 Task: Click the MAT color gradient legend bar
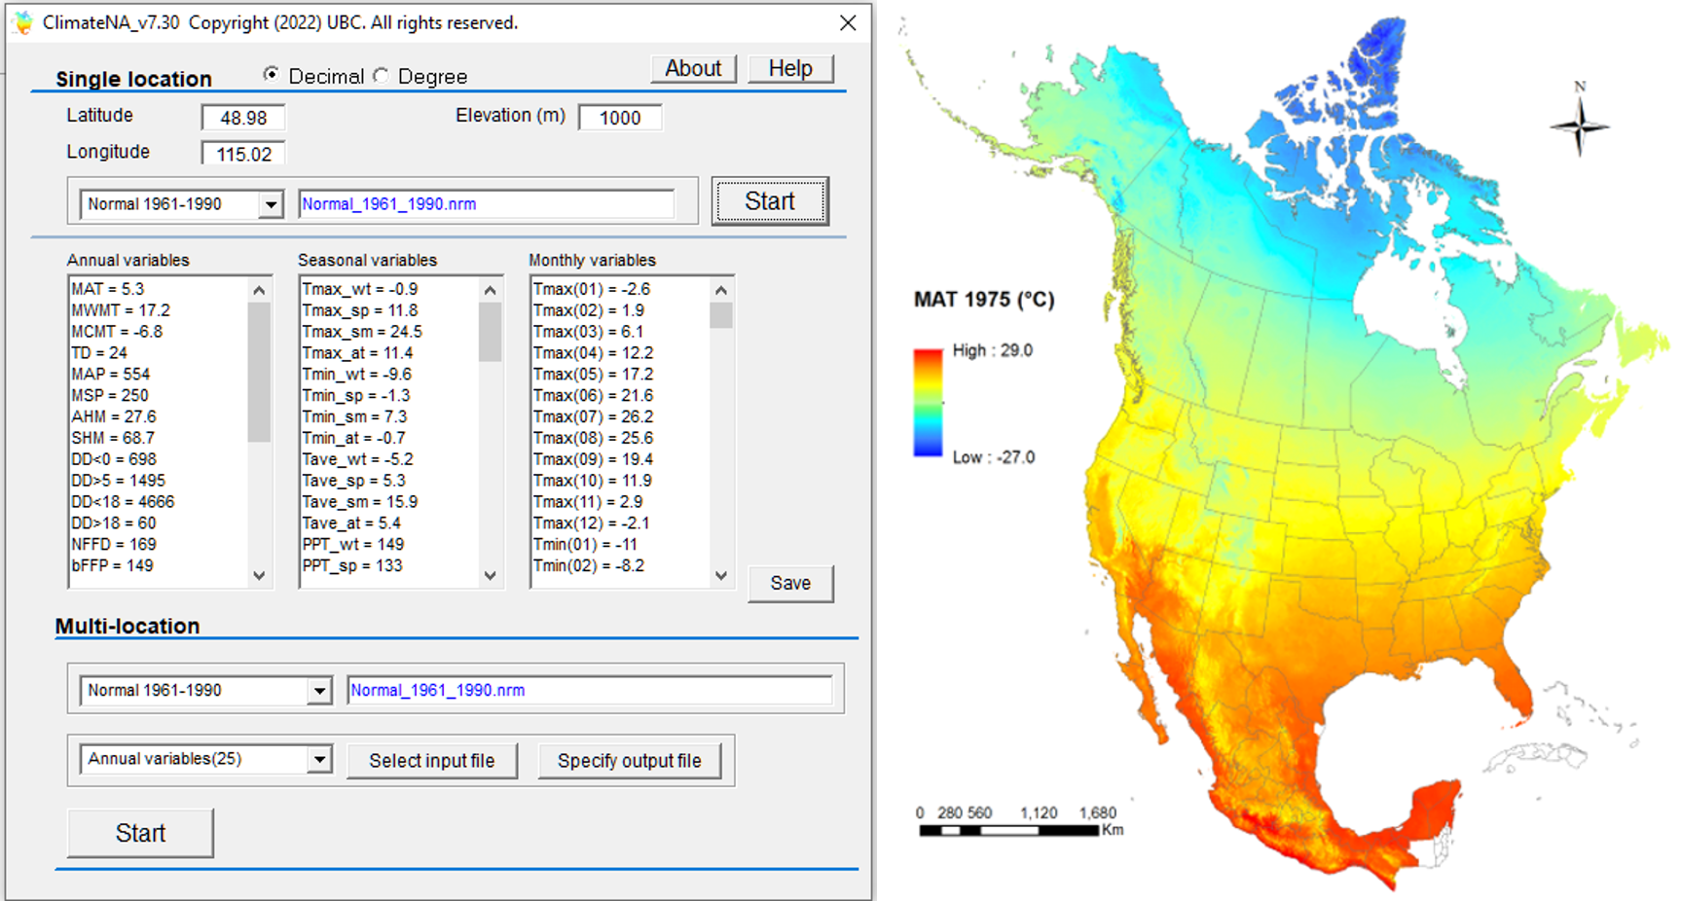pyautogui.click(x=928, y=403)
